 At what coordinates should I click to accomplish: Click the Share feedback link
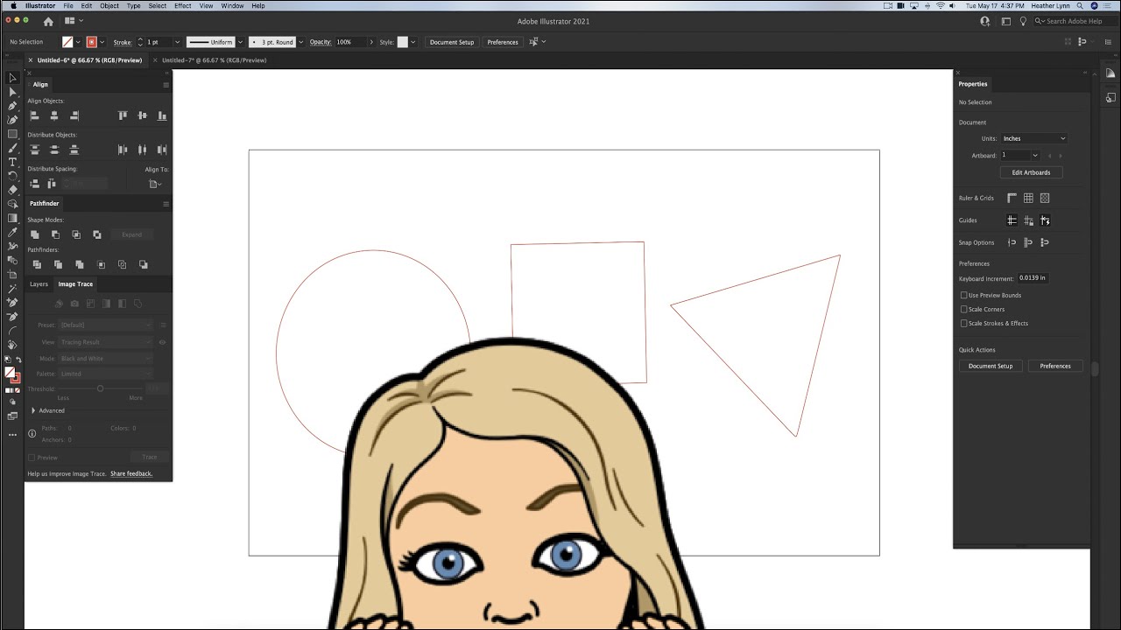click(x=131, y=473)
